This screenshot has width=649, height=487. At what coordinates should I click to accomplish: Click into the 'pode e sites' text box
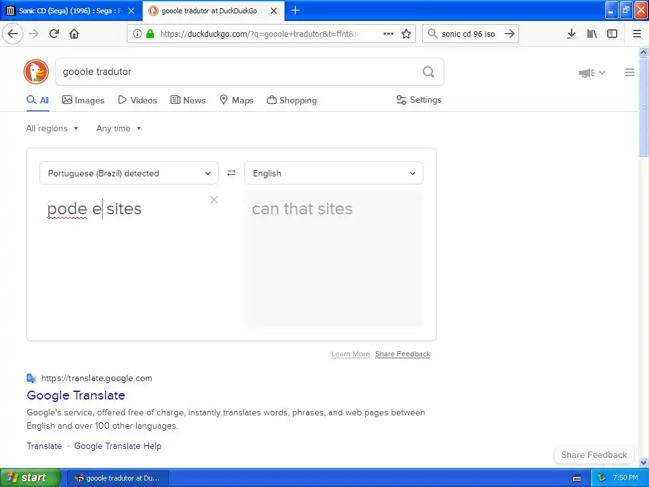tap(129, 259)
